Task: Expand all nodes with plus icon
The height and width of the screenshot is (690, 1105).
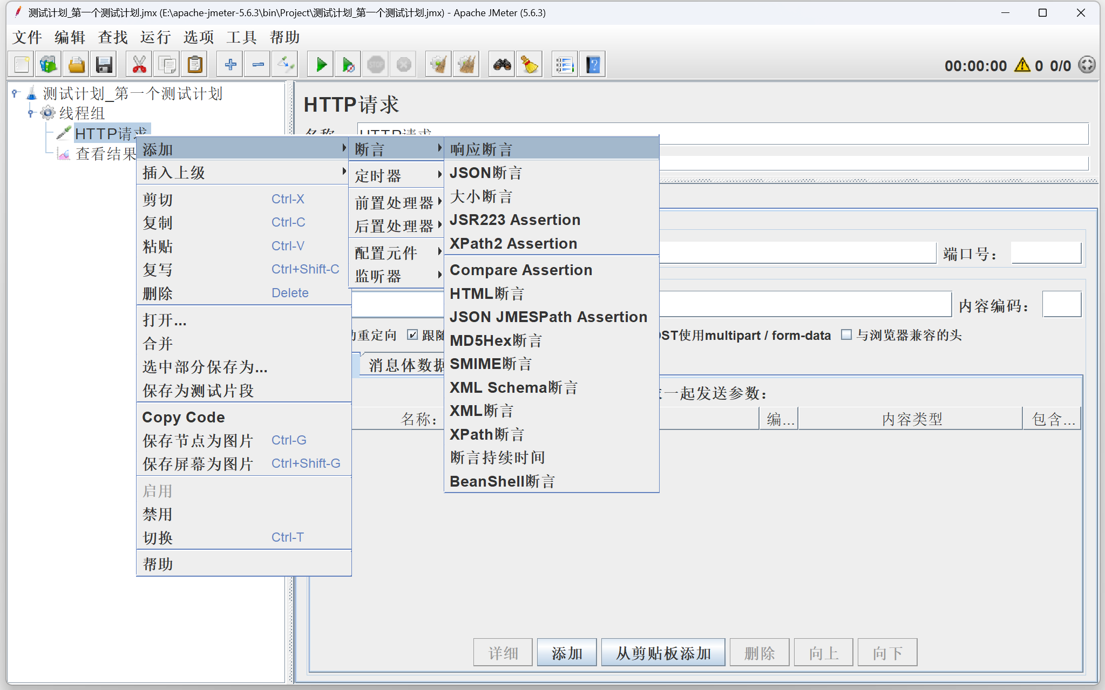Action: (x=230, y=65)
